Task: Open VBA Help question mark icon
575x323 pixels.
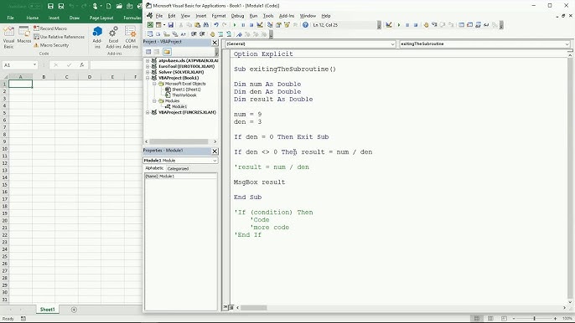Action: (305, 25)
